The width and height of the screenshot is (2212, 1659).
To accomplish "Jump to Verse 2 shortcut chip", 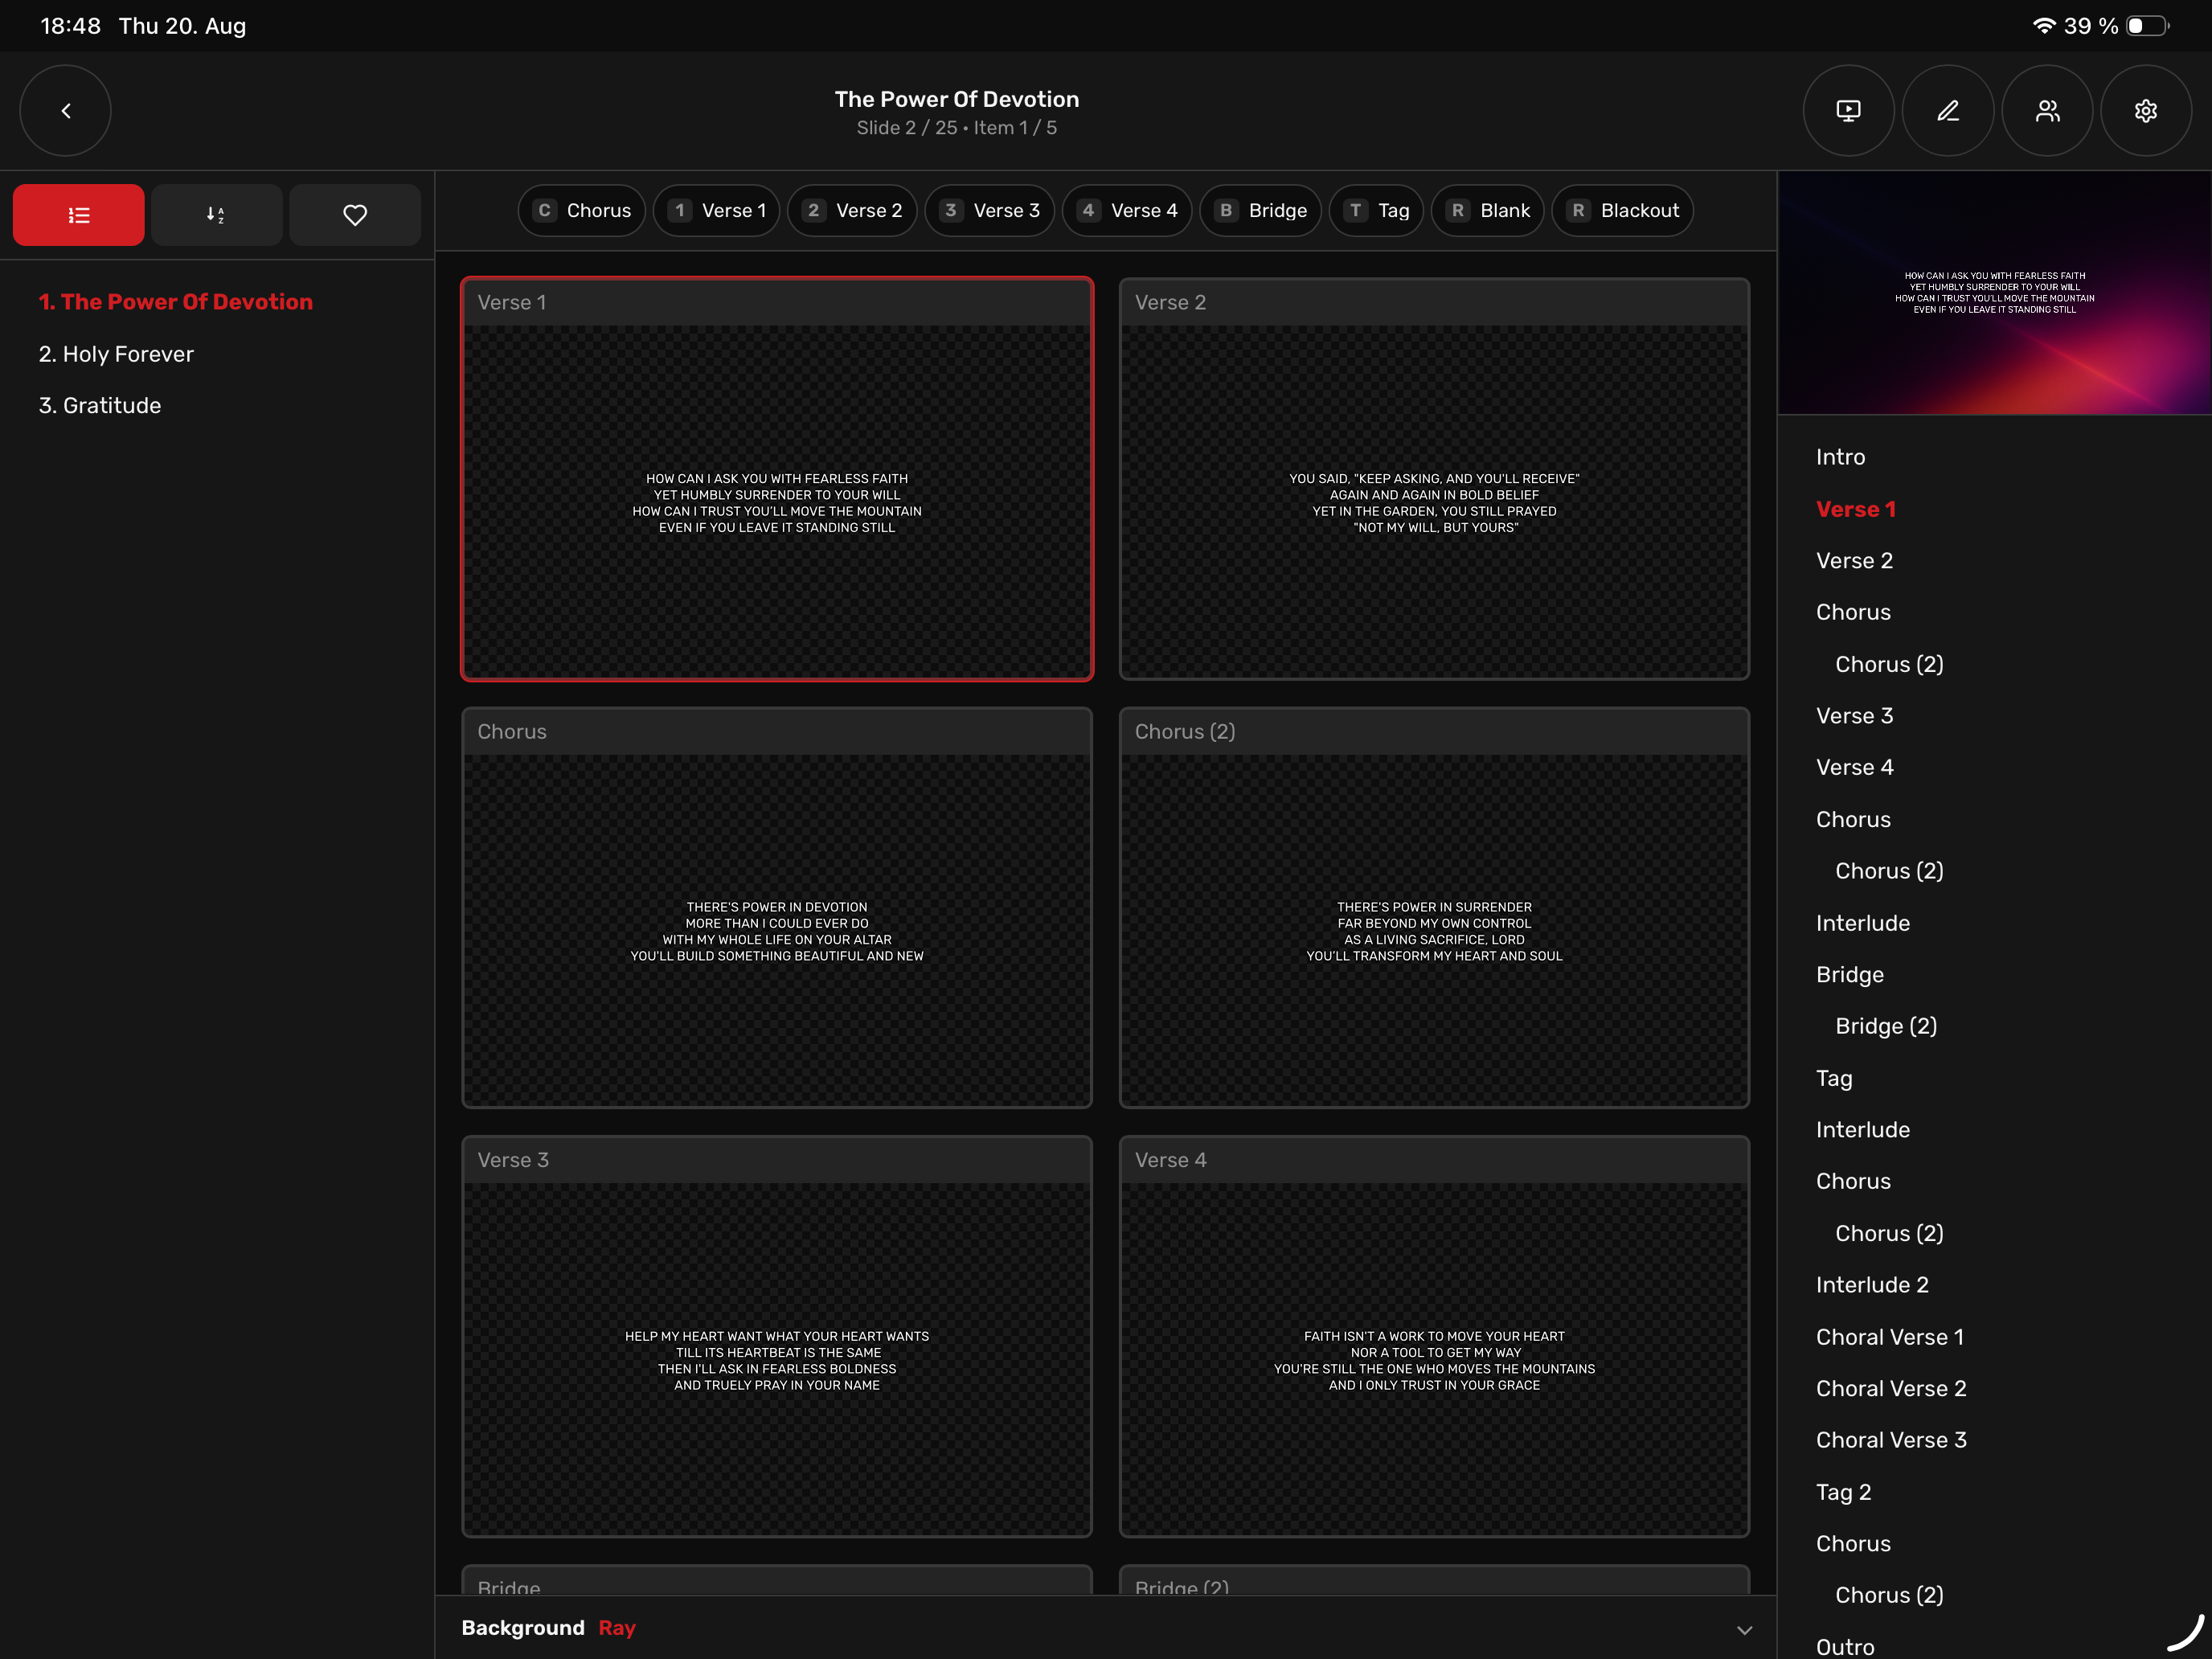I will 852,211.
